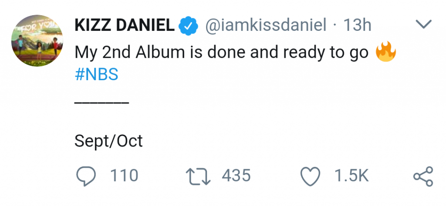Image resolution: width=446 pixels, height=206 pixels.
Task: Click the blue verified badge
Action: 188,26
